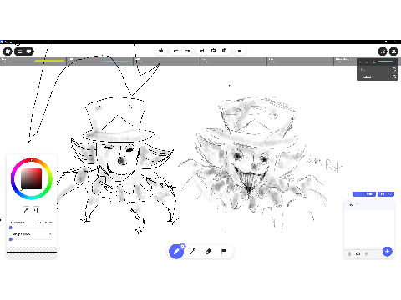This screenshot has height=300, width=401.
Task: Open the hamburger menu at top left
Action: tap(19, 52)
